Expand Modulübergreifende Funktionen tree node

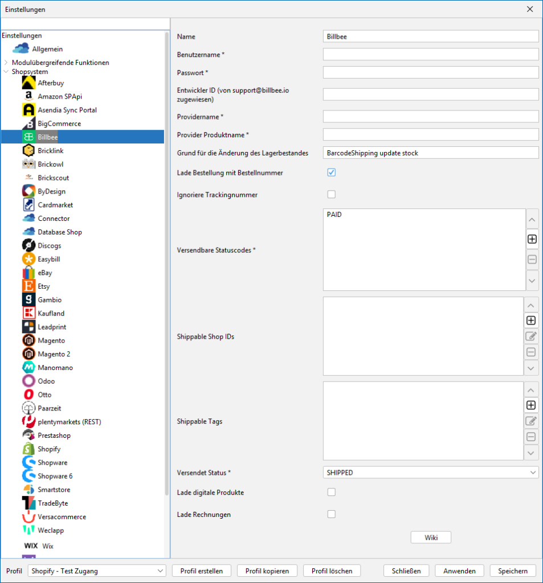(x=6, y=63)
